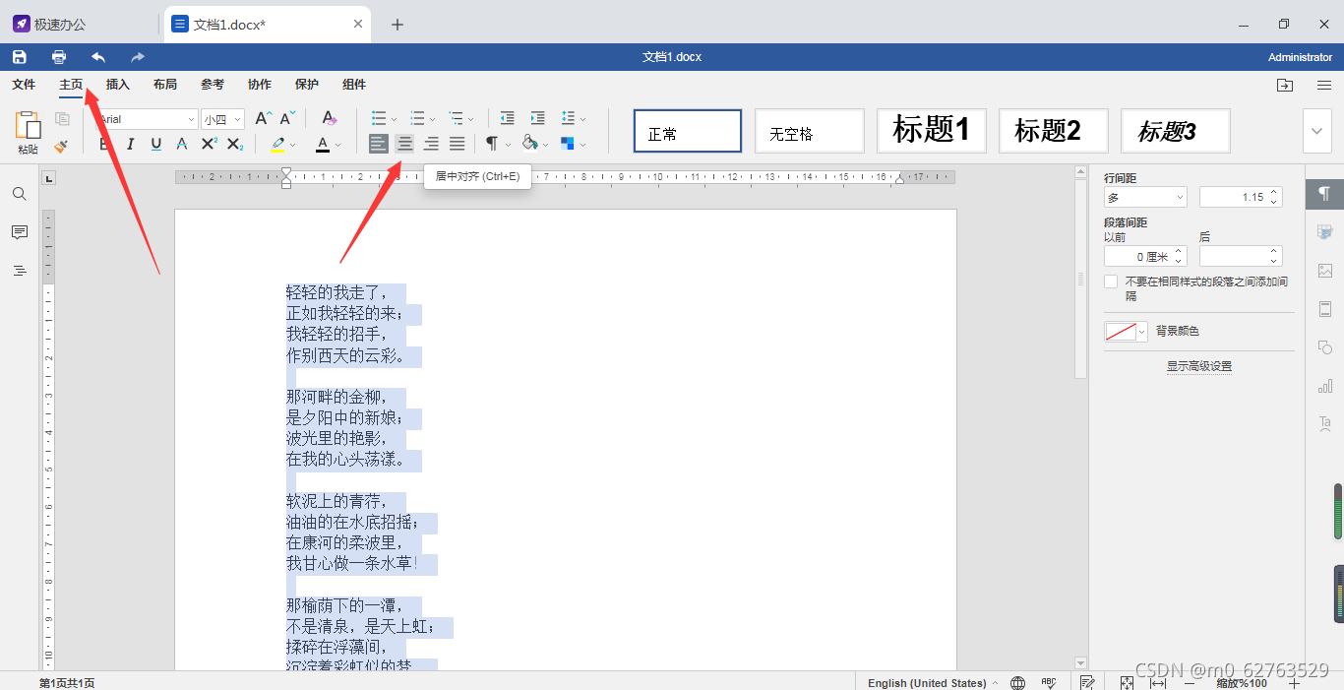The image size is (1344, 690).
Task: Switch to the 组件 tab
Action: coord(354,85)
